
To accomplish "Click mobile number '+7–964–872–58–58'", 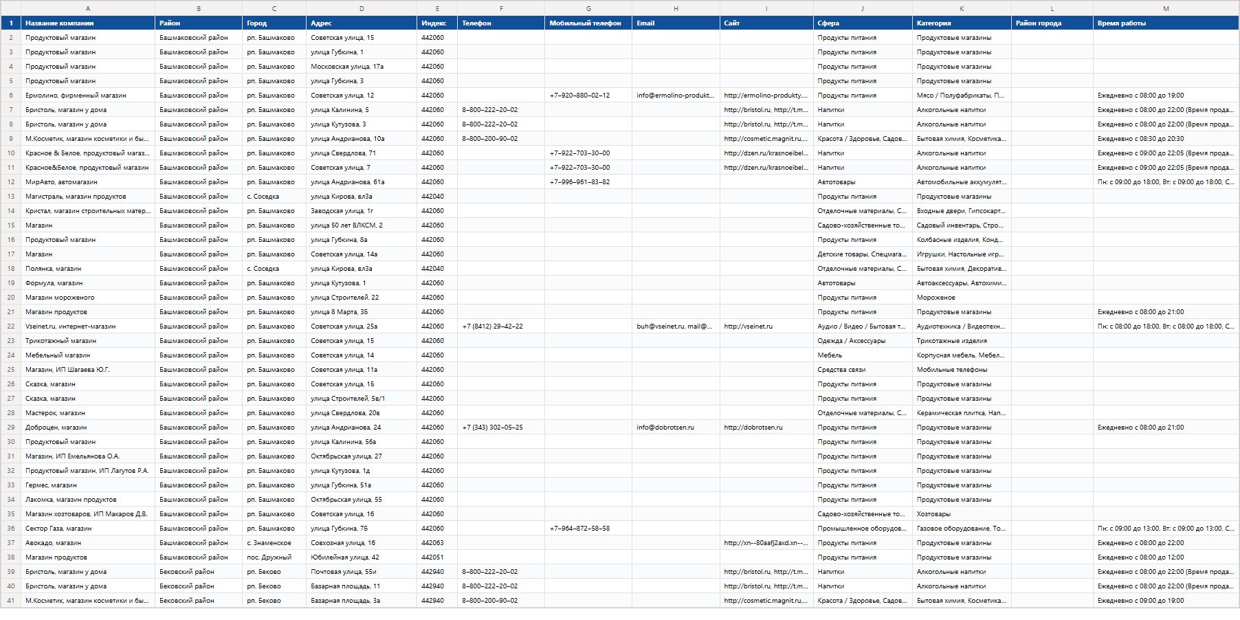I will (588, 529).
